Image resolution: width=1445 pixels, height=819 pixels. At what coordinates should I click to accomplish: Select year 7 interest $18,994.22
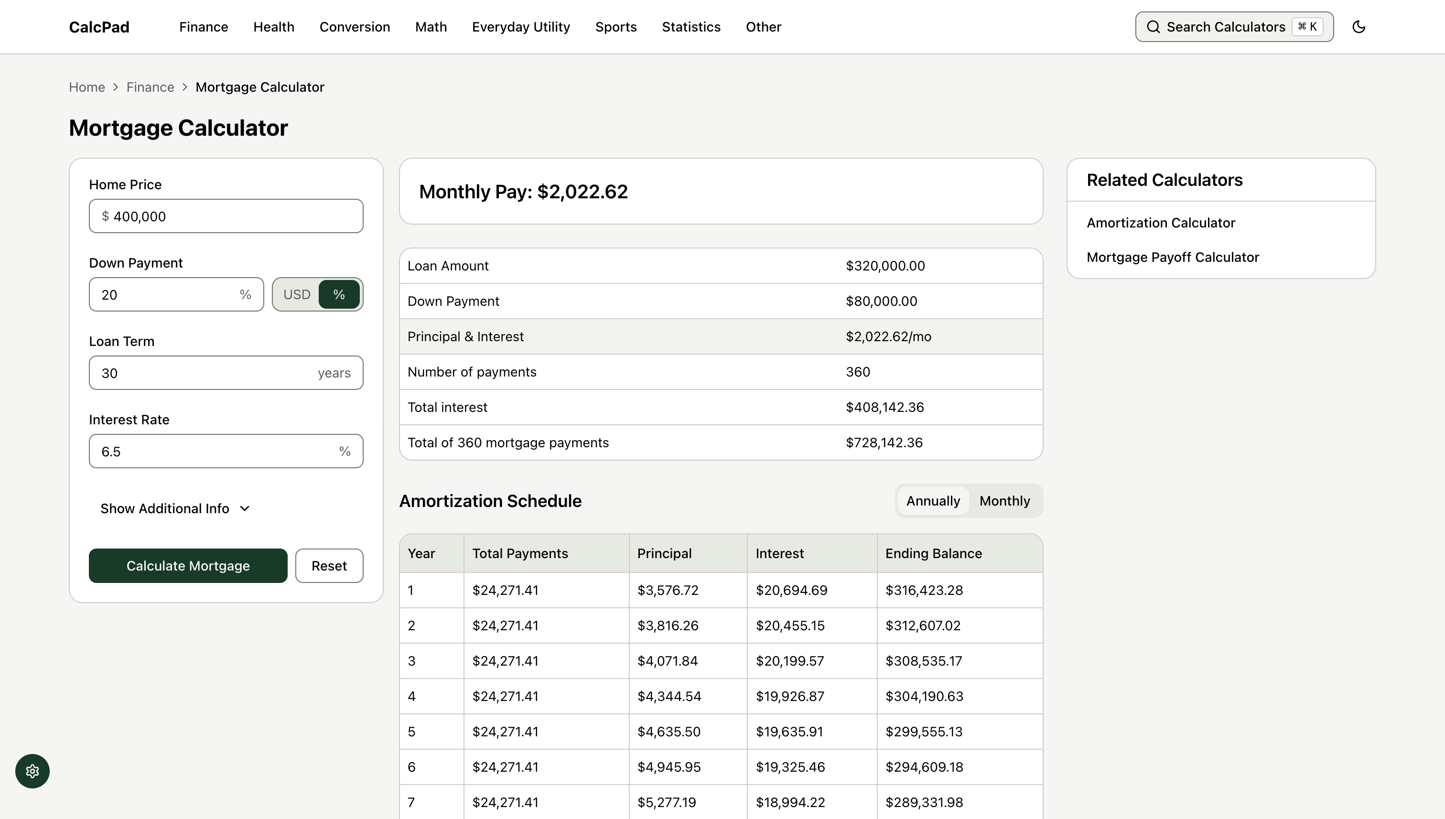(790, 803)
